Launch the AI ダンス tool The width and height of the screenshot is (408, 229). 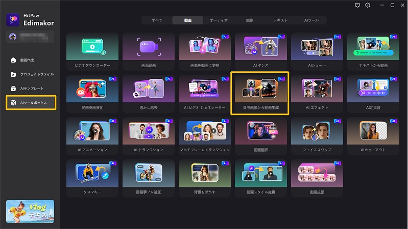click(261, 51)
